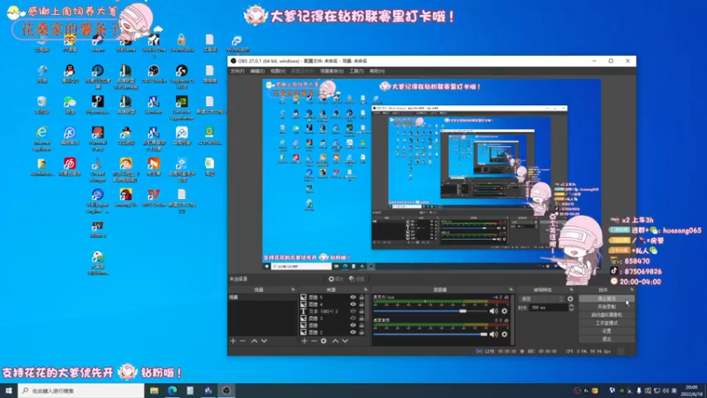Pop out the Sources dock panel icon

[366, 290]
